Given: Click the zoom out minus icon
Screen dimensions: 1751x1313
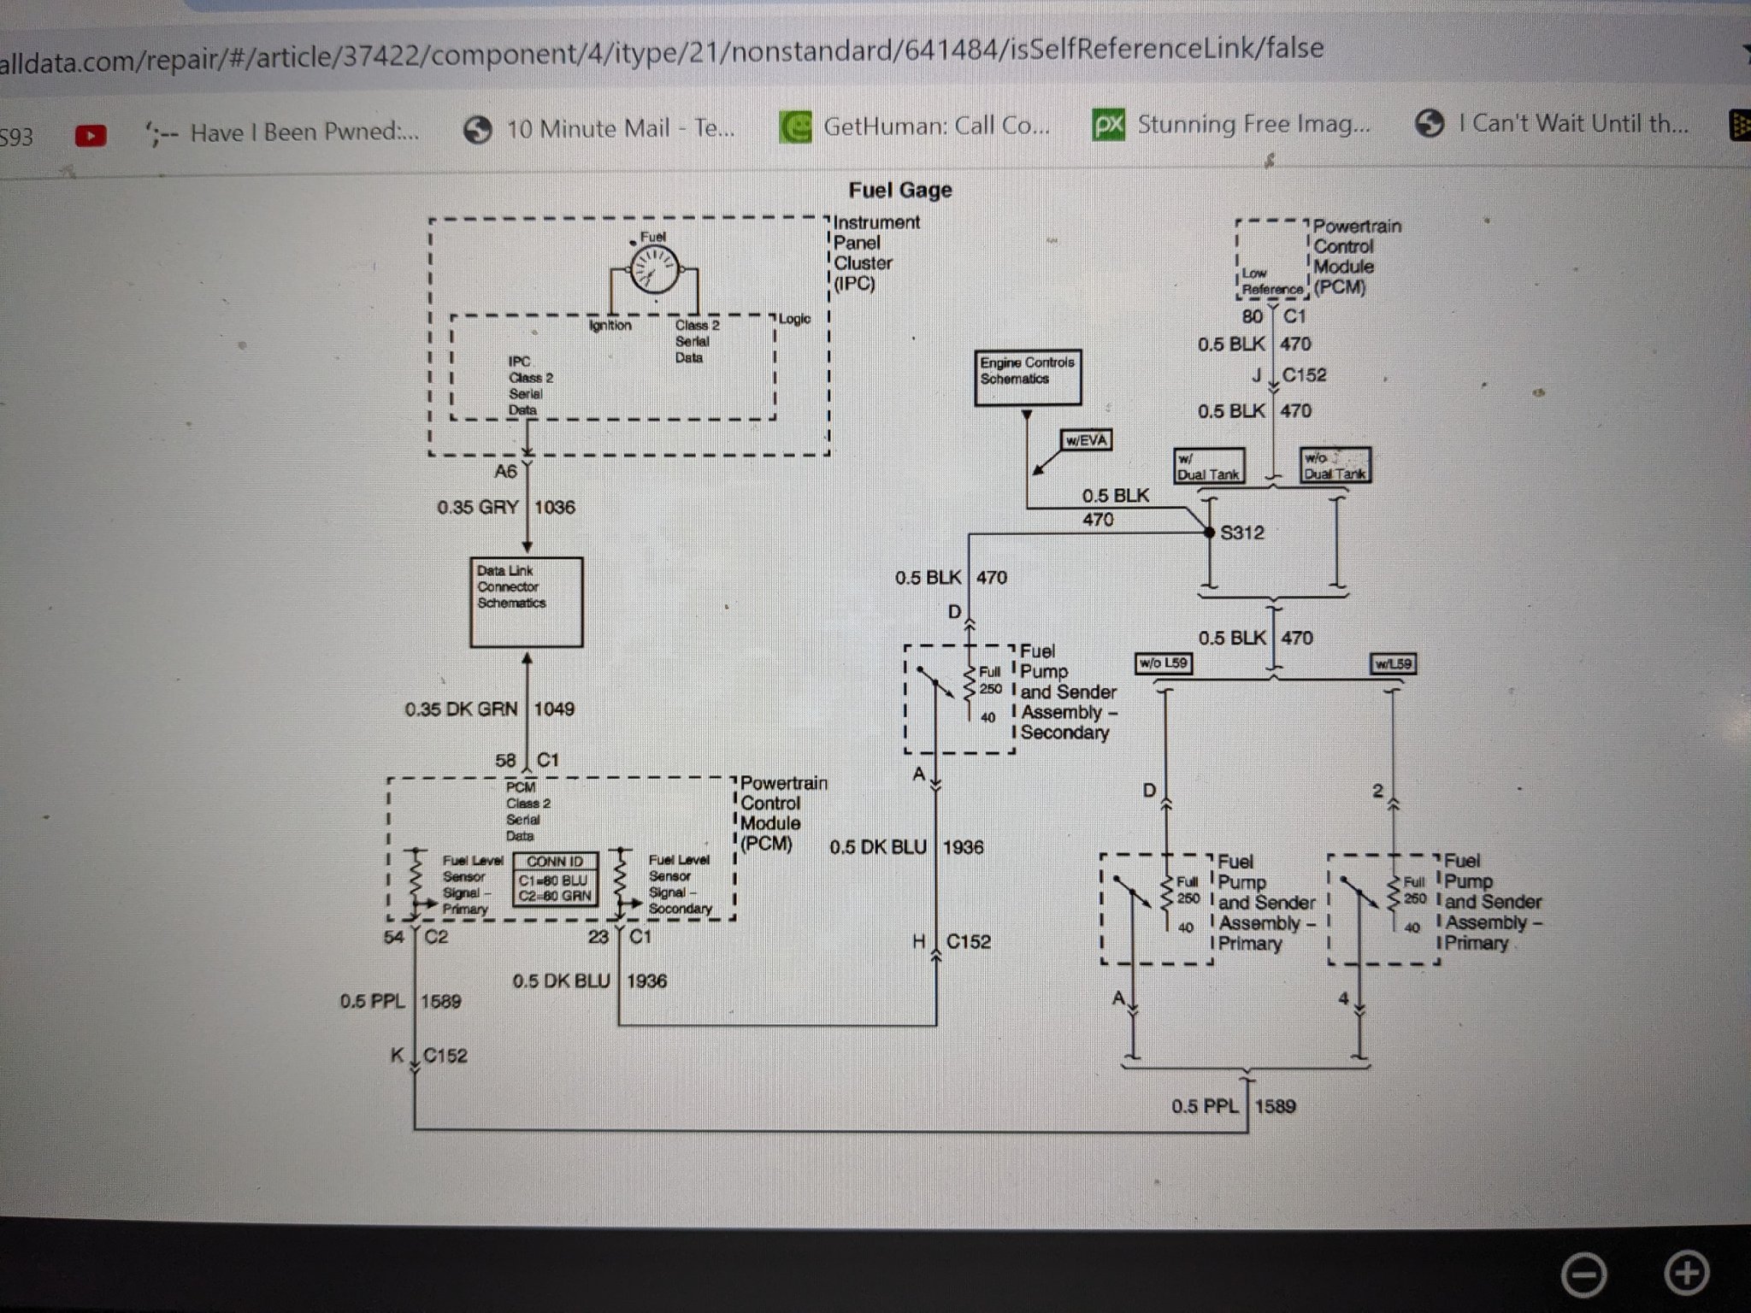Looking at the screenshot, I should click(1583, 1275).
